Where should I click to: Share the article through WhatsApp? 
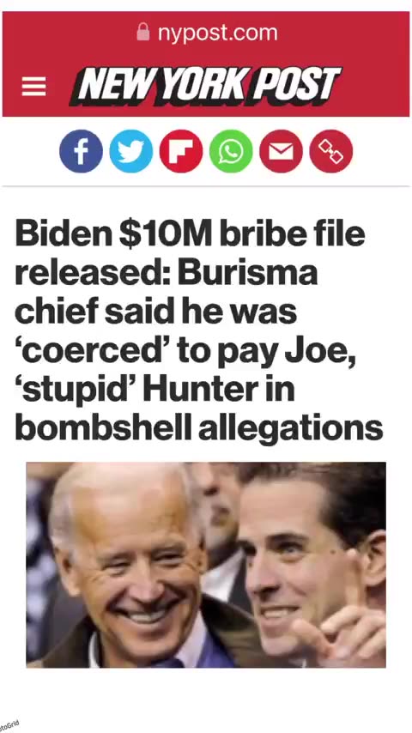point(231,151)
